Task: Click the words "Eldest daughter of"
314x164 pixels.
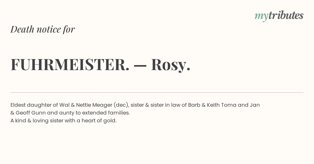Action: click(x=34, y=105)
